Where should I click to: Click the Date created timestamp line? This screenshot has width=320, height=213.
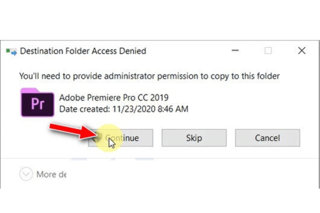[x=123, y=109]
